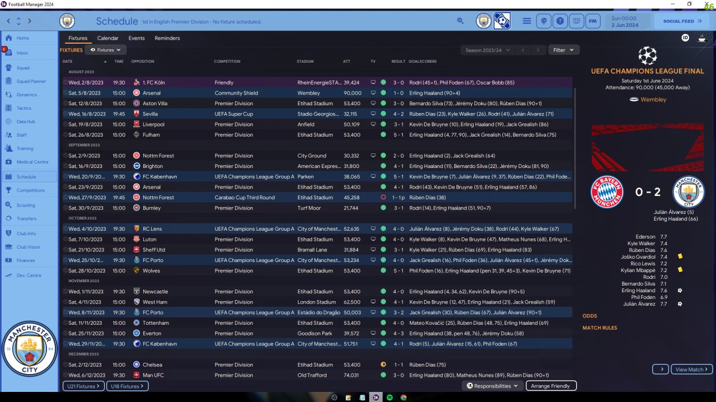Open Data Hub in the sidebar

click(29, 121)
